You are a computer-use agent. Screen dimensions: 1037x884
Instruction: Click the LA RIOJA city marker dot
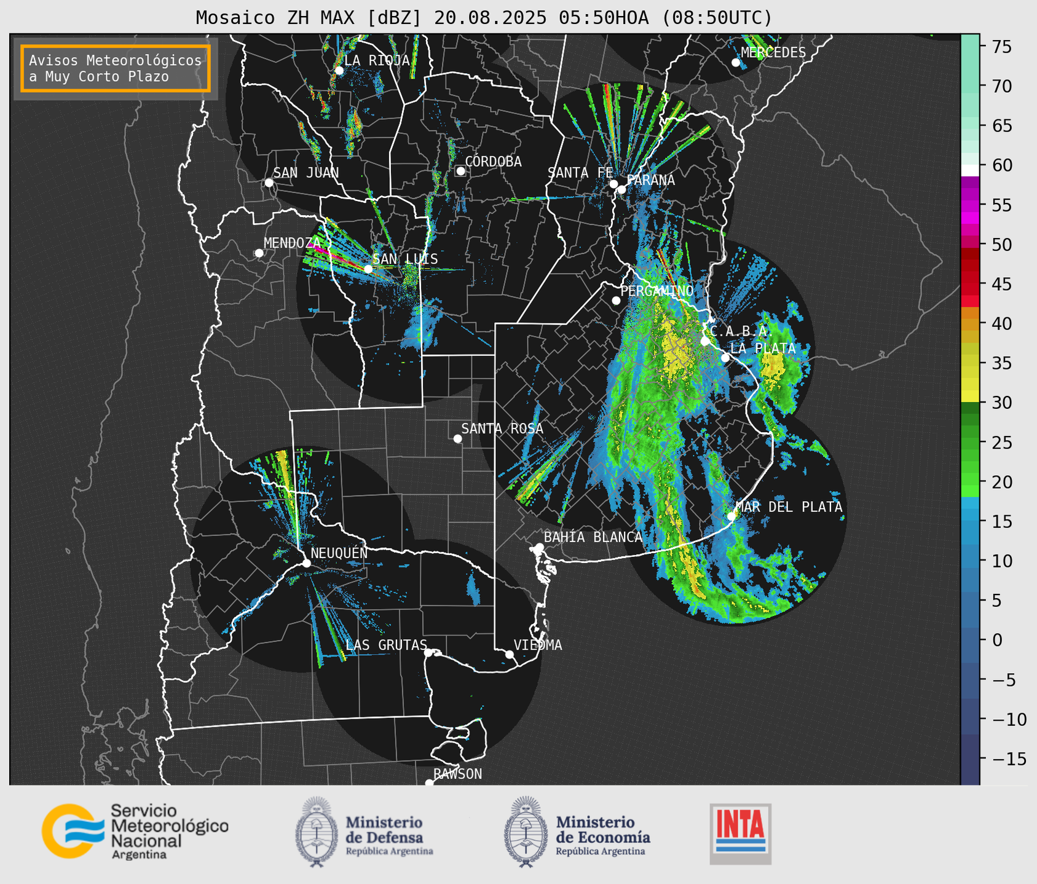(x=339, y=71)
